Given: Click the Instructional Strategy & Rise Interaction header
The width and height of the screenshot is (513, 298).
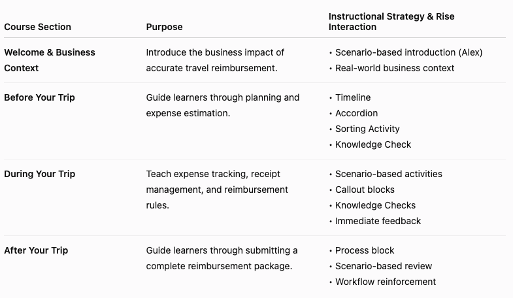Looking at the screenshot, I should coord(391,22).
